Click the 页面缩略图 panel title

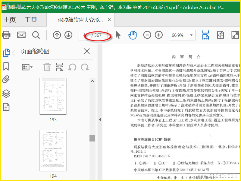pyautogui.click(x=35, y=51)
